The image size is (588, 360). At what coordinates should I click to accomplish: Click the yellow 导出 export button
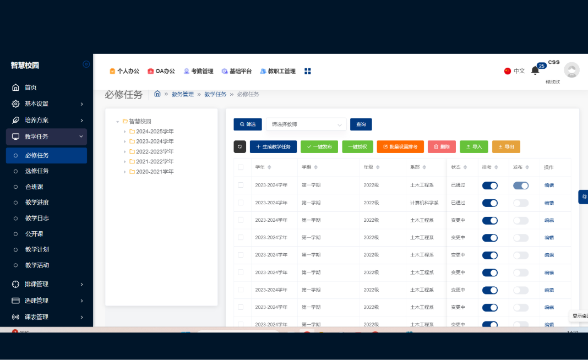tap(506, 146)
